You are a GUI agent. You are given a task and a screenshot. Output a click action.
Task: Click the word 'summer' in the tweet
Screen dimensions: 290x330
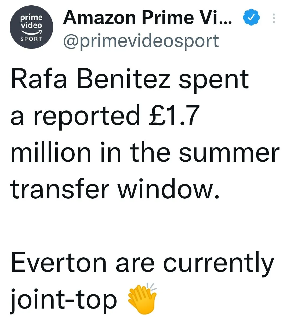point(229,153)
